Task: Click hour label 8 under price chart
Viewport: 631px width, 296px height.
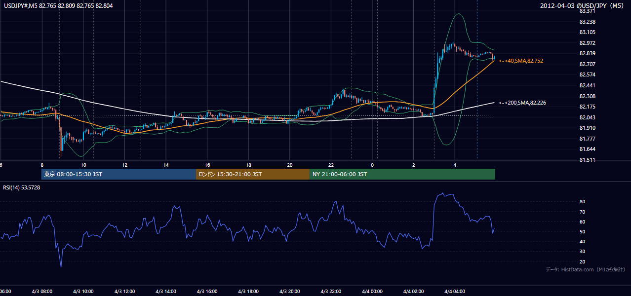Action: [x=42, y=165]
